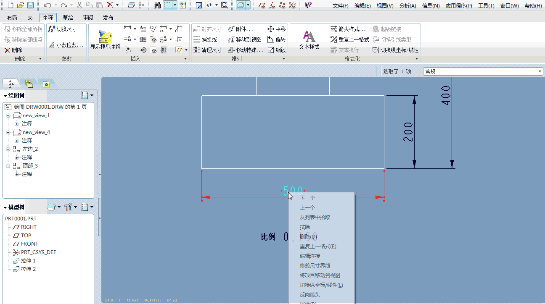The image size is (545, 304).
Task: Open the What's This help pointer icon
Action: pos(308,5)
